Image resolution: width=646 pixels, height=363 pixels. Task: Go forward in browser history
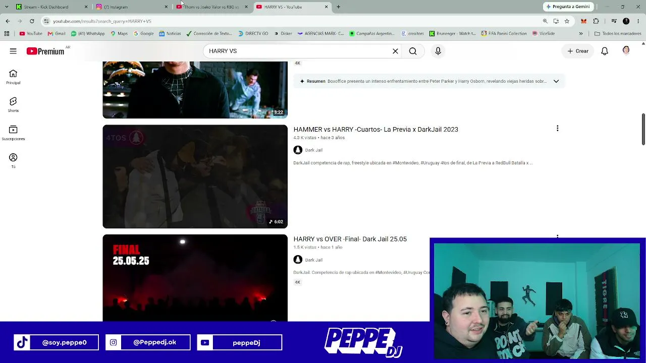click(20, 21)
